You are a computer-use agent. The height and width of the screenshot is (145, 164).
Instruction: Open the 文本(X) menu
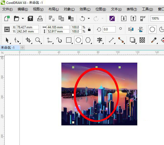(x=116, y=9)
